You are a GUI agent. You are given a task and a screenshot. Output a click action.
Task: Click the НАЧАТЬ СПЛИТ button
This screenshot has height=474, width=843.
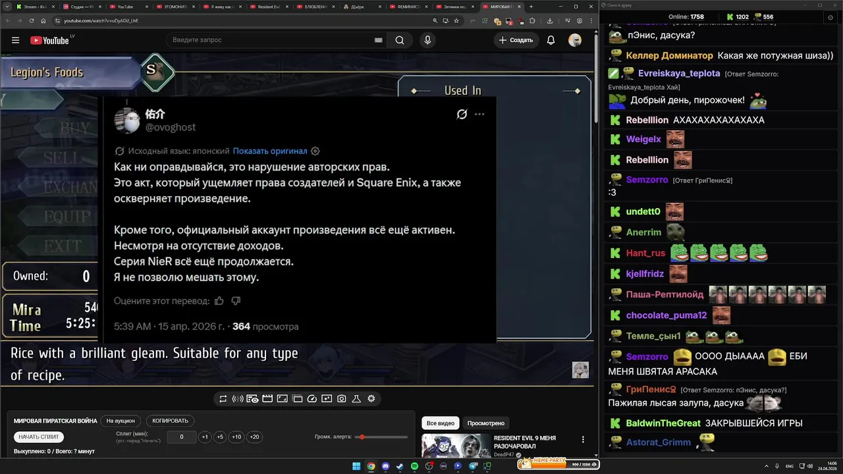(39, 436)
